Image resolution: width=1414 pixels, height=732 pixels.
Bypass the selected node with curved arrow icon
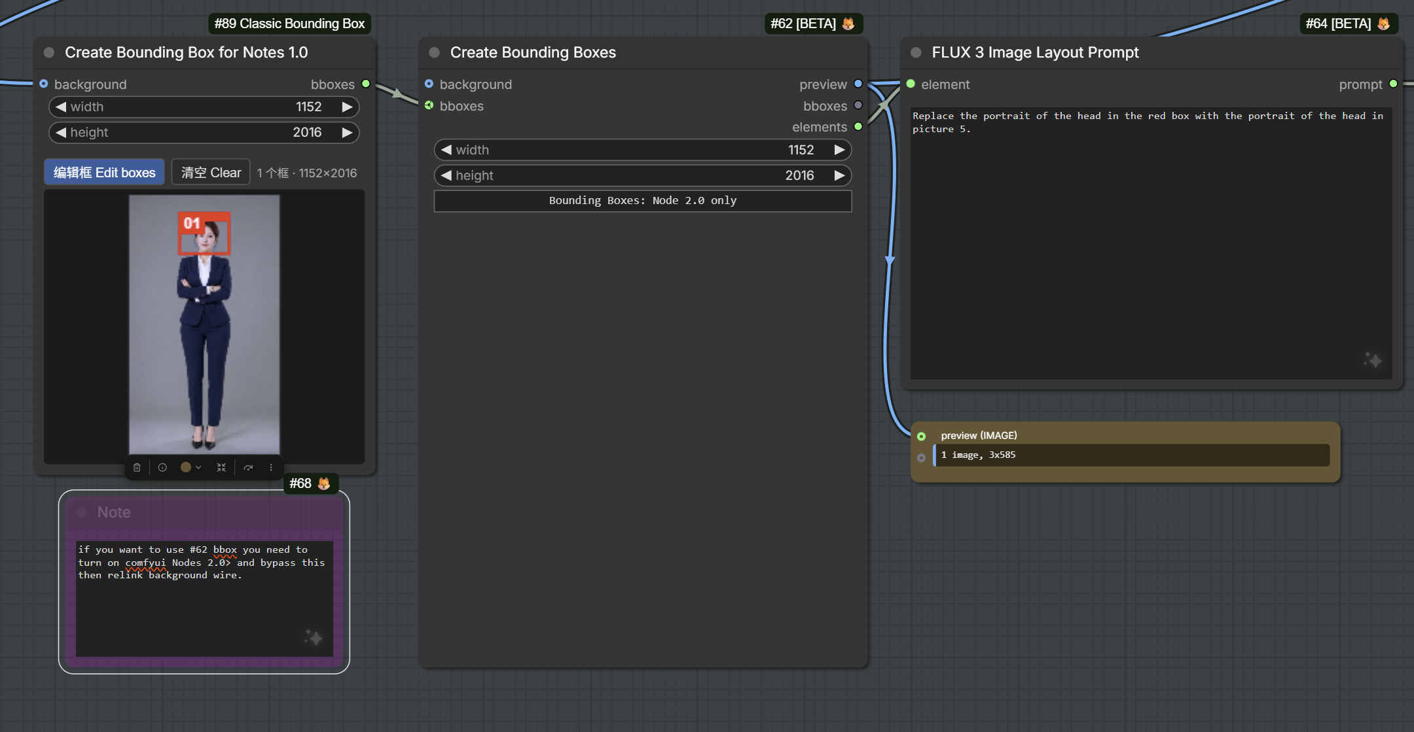pos(248,467)
